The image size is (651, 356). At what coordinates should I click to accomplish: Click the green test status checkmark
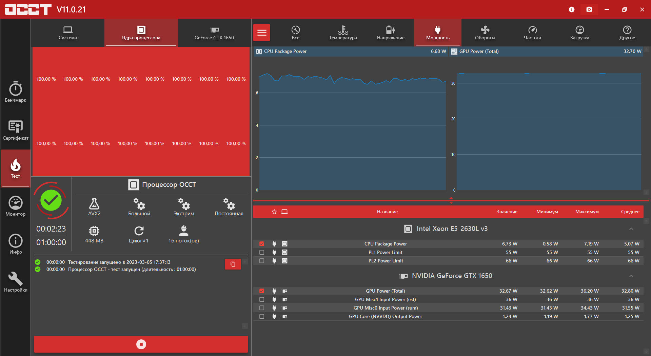51,200
